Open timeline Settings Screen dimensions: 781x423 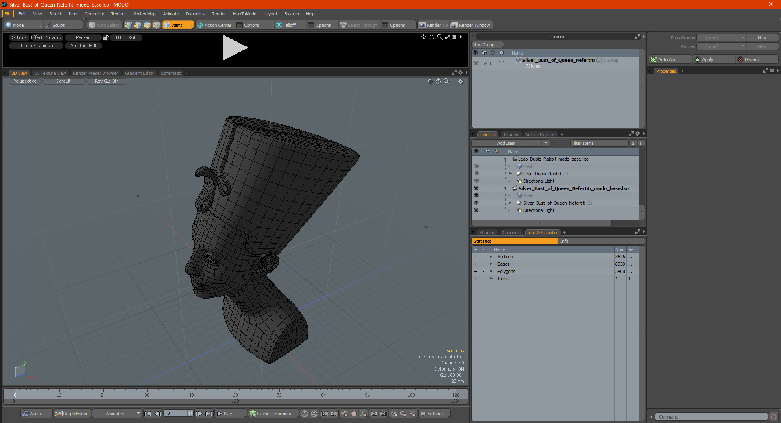pyautogui.click(x=434, y=414)
